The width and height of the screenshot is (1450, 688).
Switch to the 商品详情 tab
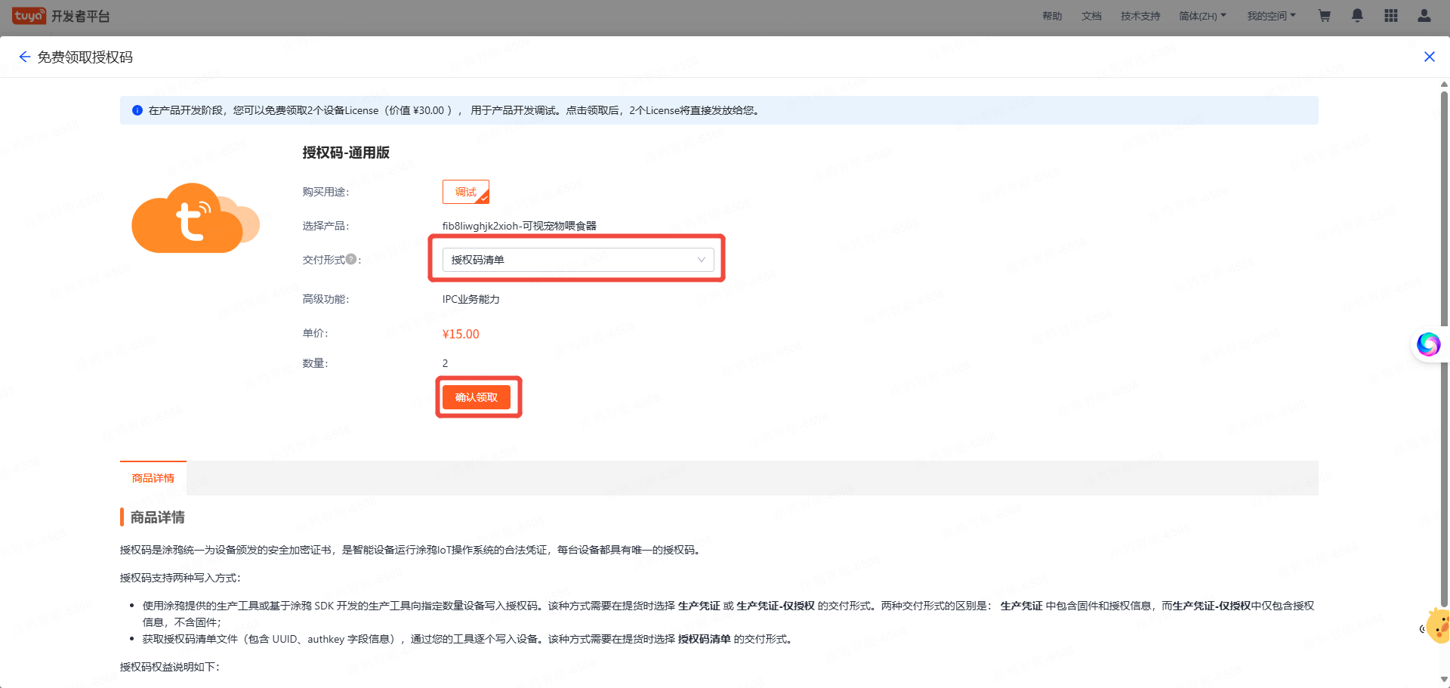[153, 478]
